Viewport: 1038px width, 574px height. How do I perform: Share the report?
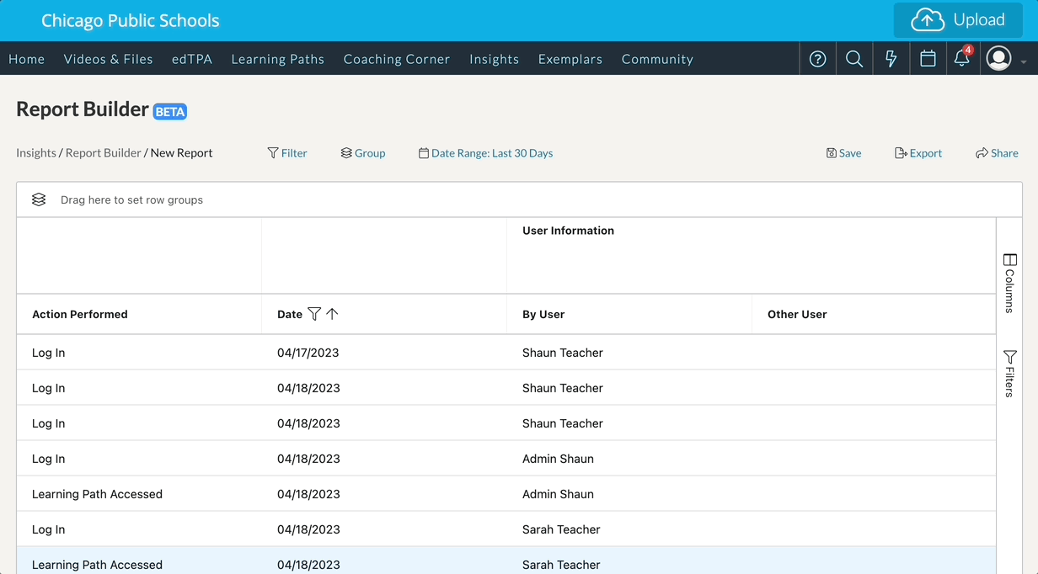997,153
